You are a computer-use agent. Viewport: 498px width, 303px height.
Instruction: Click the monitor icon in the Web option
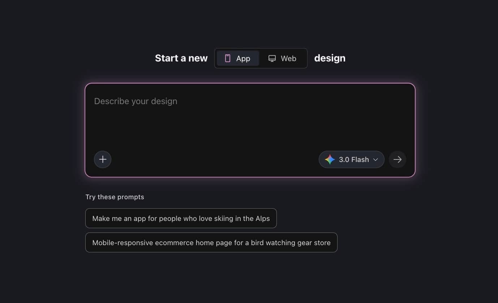click(x=272, y=58)
